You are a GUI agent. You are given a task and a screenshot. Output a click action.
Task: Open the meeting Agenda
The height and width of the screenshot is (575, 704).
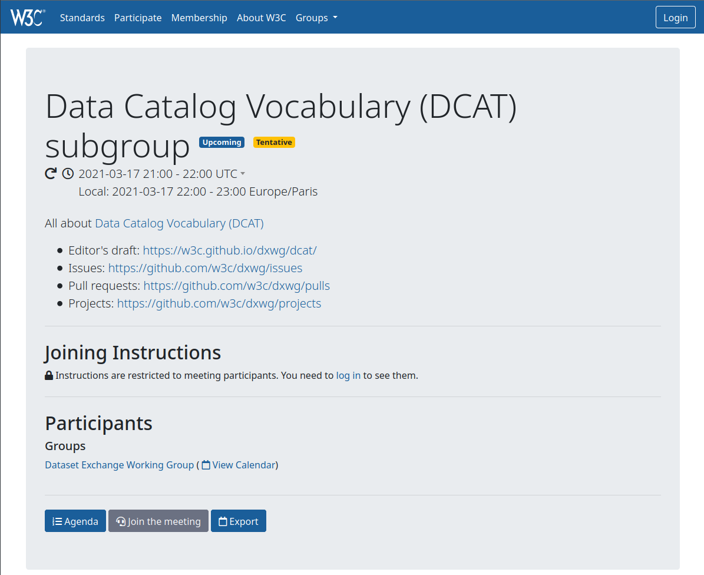click(x=75, y=521)
